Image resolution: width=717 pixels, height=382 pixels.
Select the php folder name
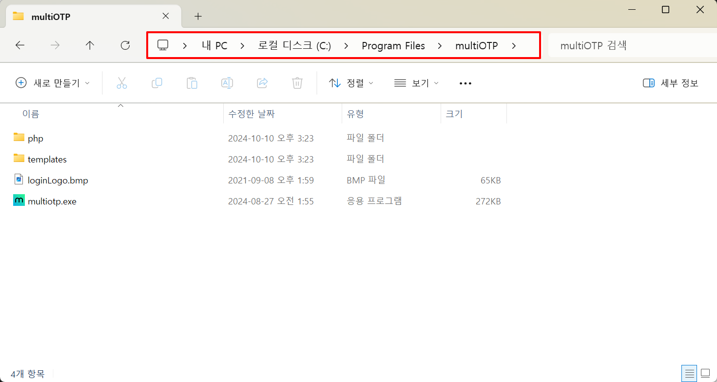tap(36, 139)
